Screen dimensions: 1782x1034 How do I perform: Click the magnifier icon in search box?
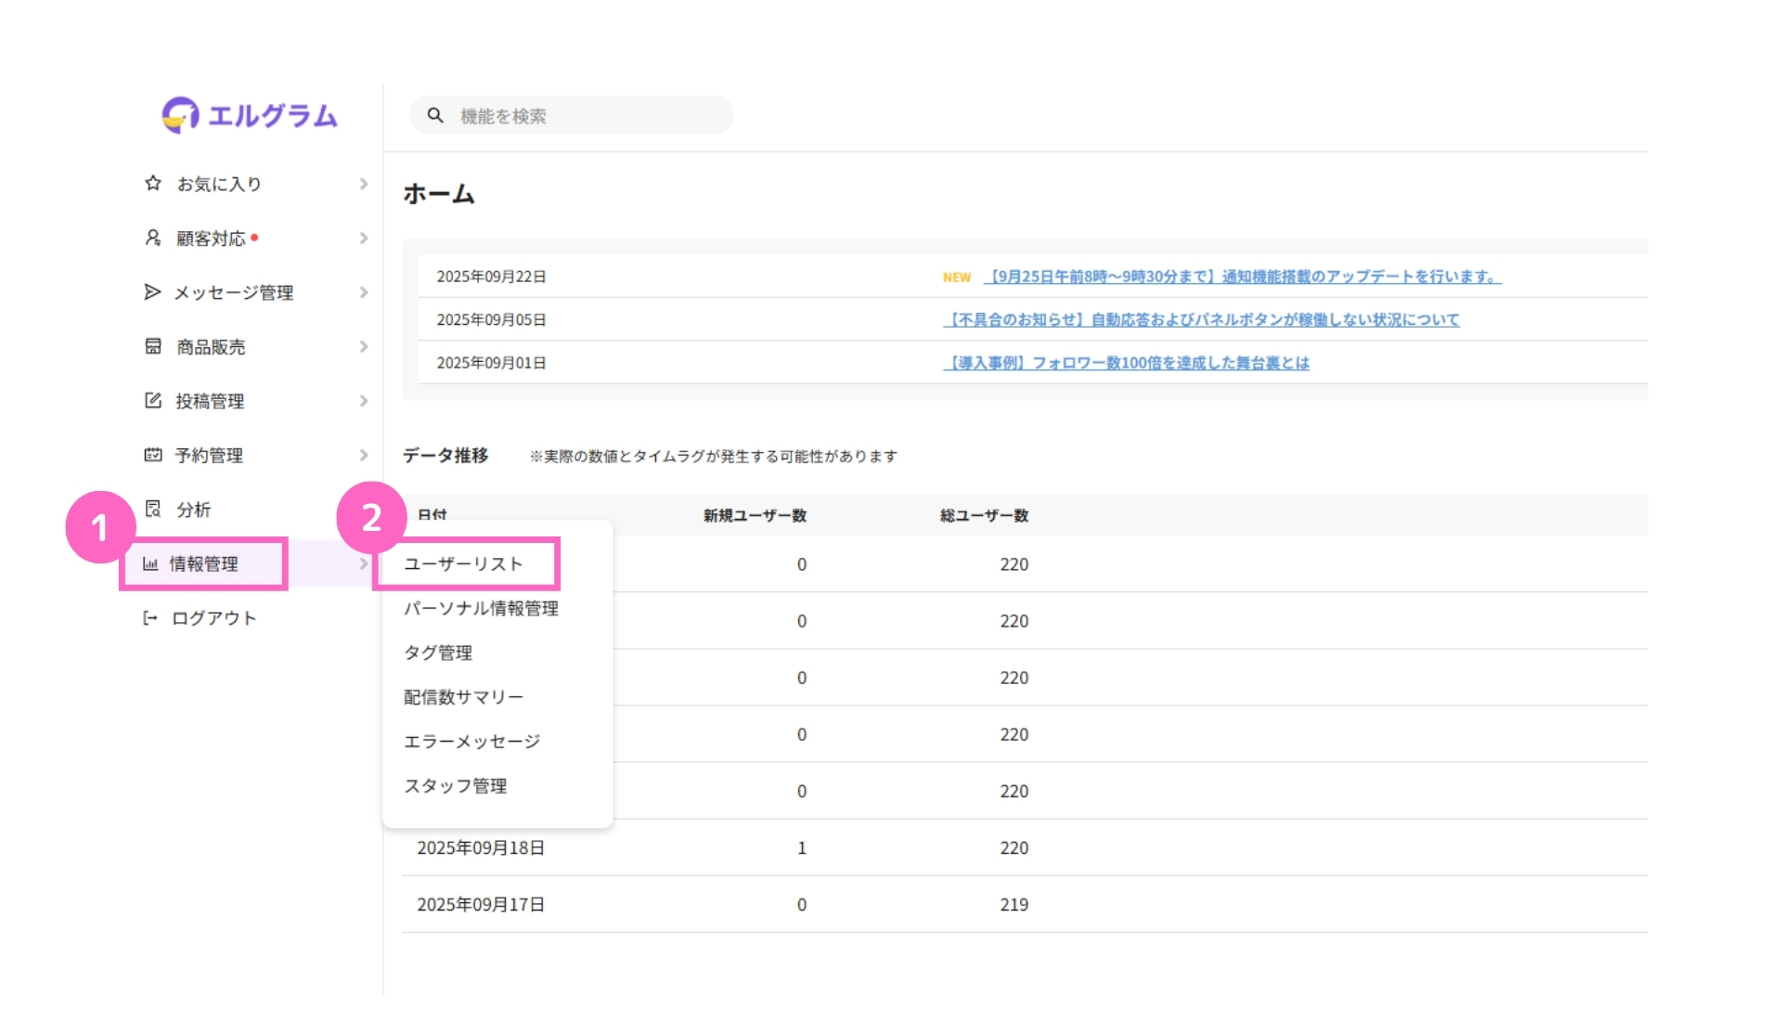click(x=434, y=115)
